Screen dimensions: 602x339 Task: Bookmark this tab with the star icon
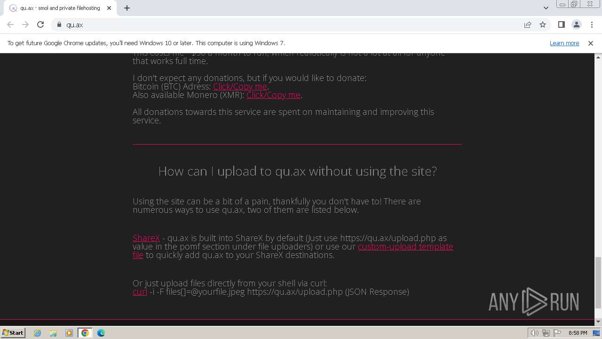click(x=543, y=24)
